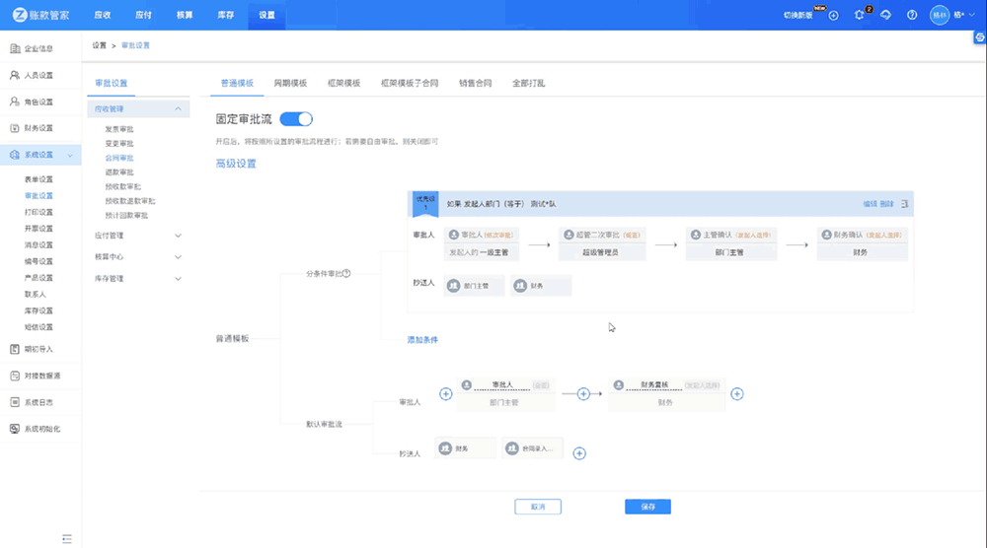Click the 添加条件 link
Viewport: 987px width, 548px height.
pos(422,340)
